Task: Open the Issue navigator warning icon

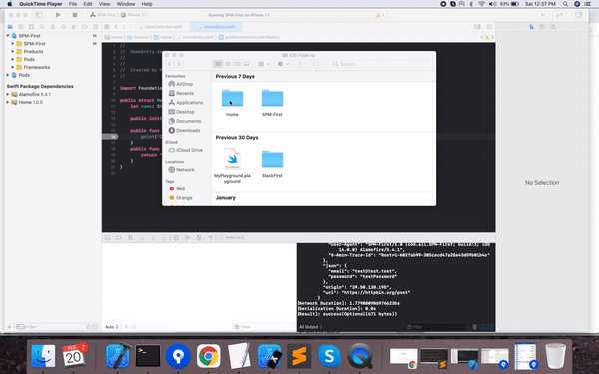Action: click(x=53, y=27)
